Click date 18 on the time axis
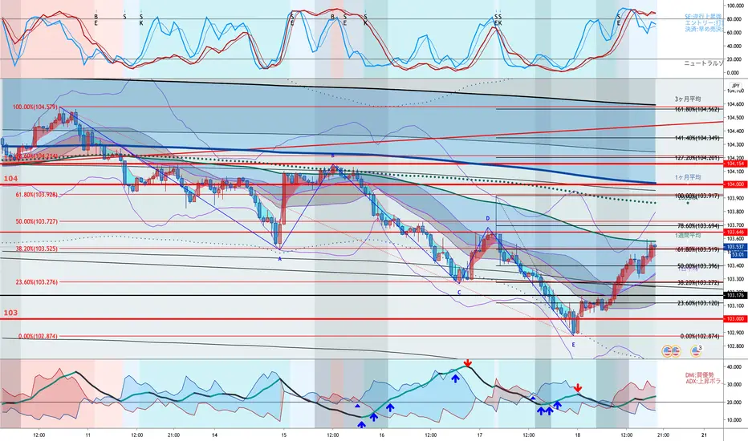748x441 pixels. 578,435
